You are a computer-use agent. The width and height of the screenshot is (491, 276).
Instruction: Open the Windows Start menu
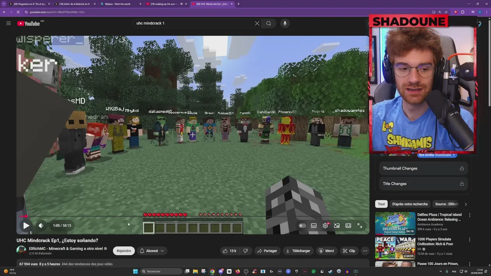135,271
